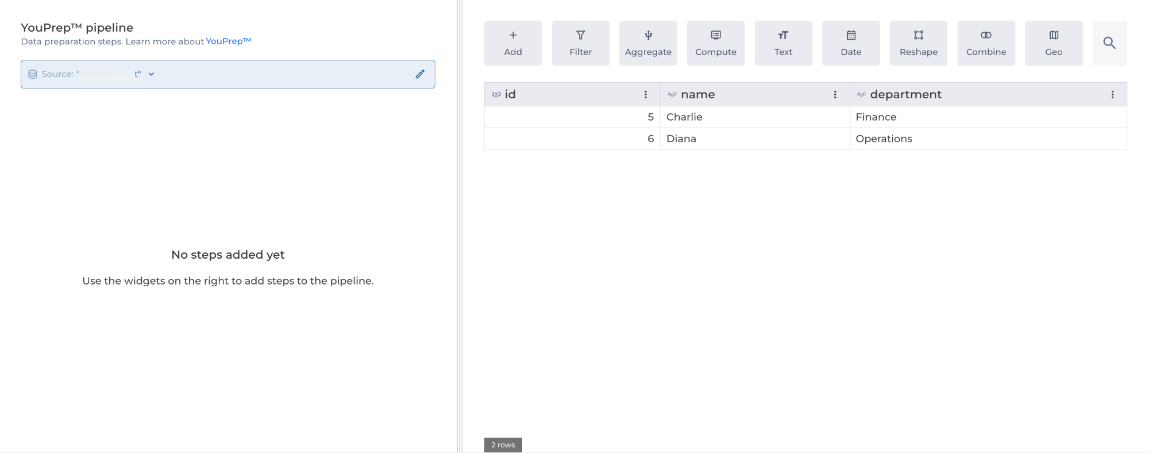Follow the YouPrep™ learn more link

(228, 41)
